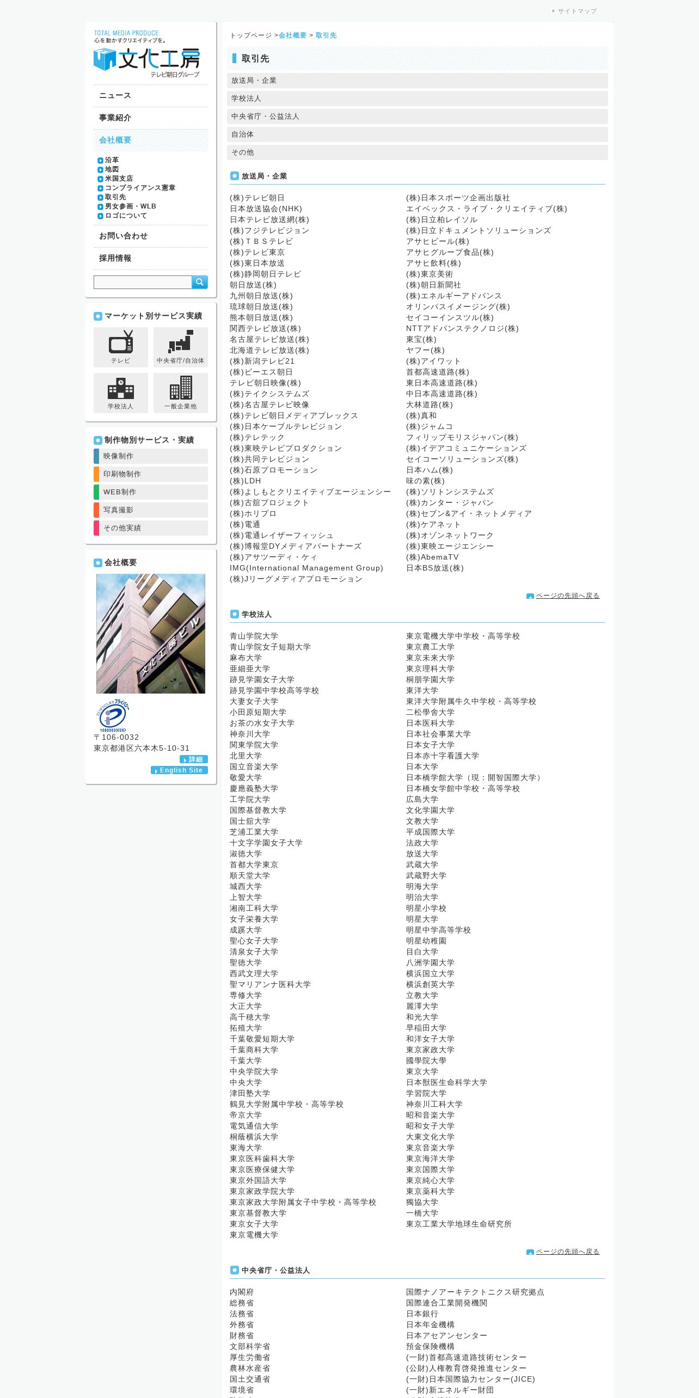Click the 東京工業大学地球生命研究所 entry

[x=459, y=1224]
